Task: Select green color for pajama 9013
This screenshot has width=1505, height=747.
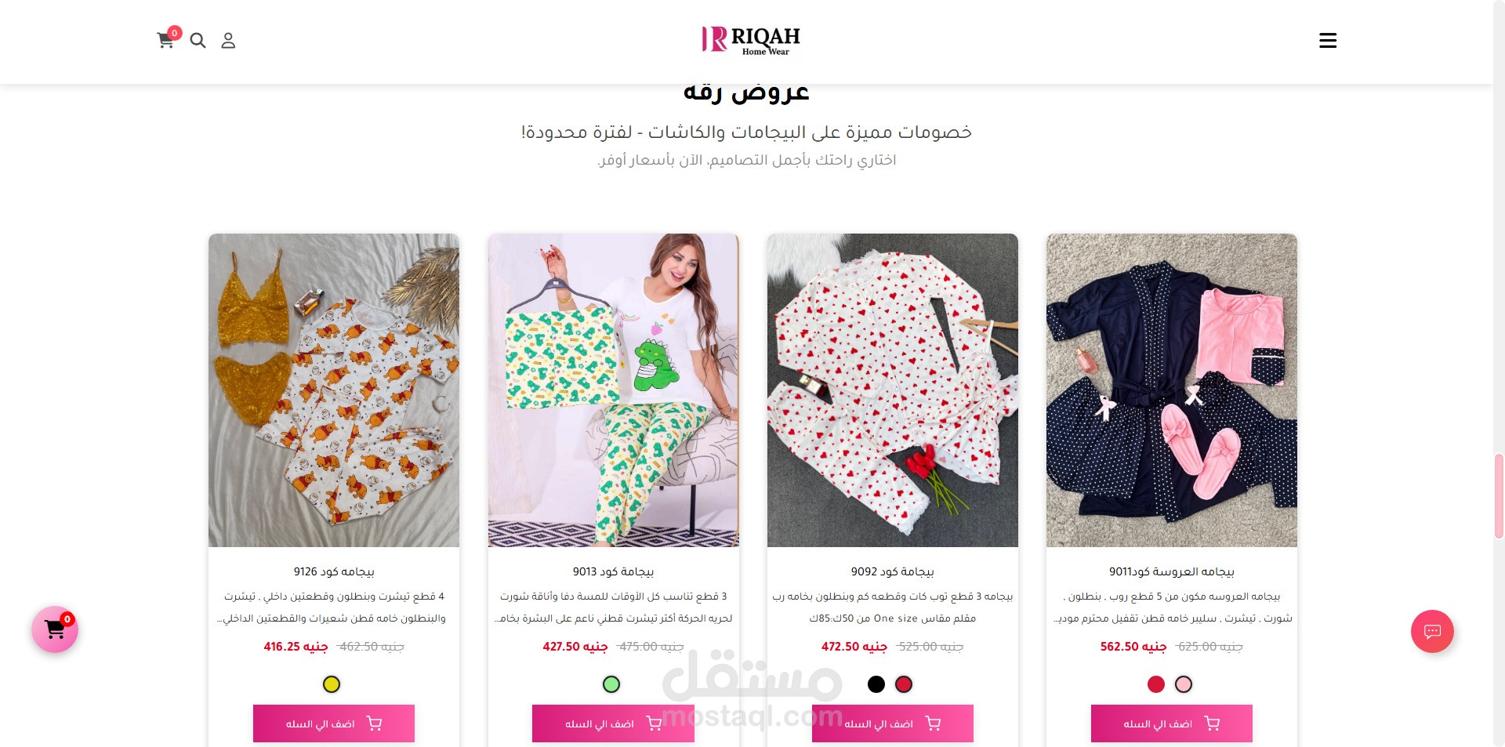Action: click(611, 684)
